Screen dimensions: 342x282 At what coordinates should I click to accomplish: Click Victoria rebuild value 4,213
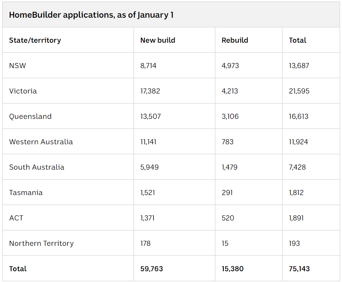230,91
